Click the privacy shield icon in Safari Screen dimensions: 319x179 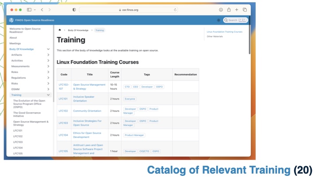click(x=74, y=10)
